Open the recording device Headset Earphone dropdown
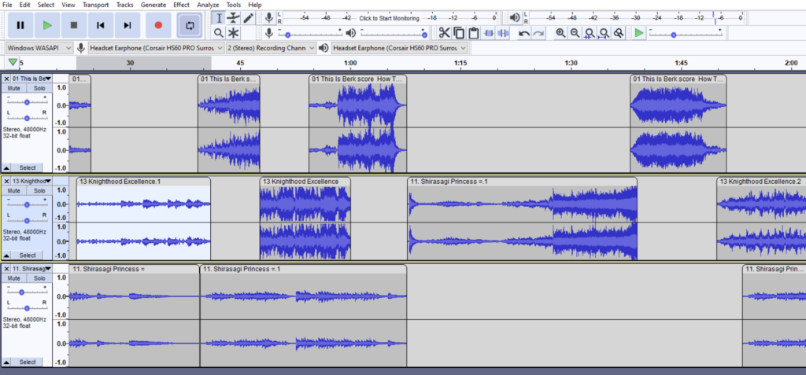806x375 pixels. [157, 48]
